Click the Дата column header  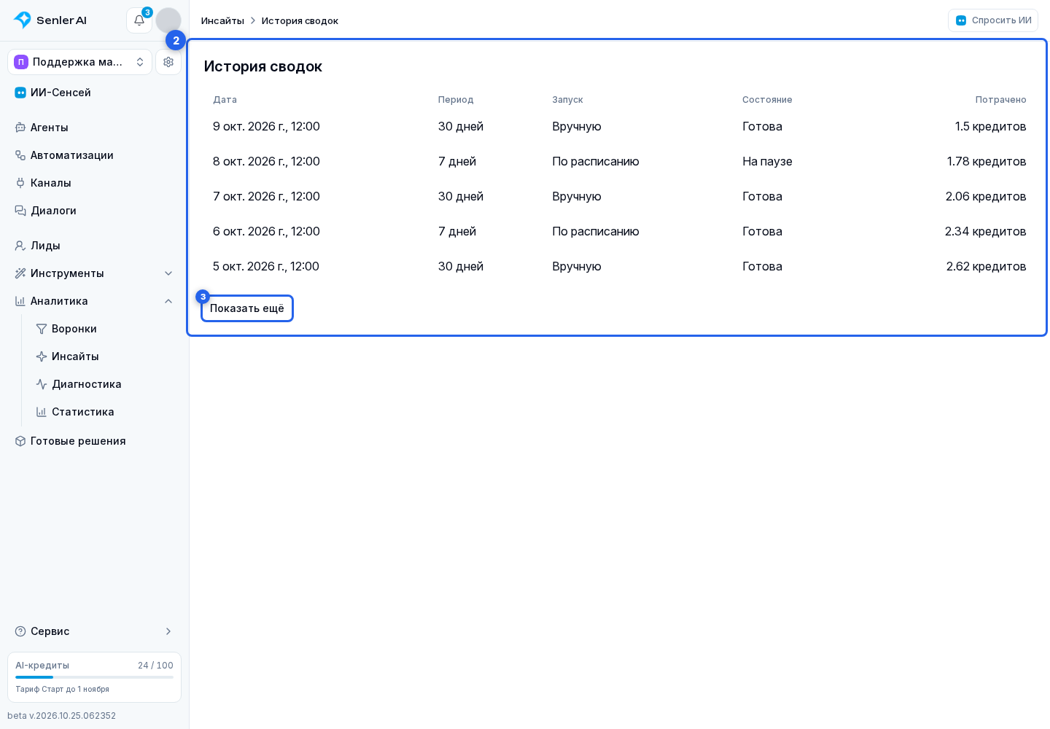(225, 100)
